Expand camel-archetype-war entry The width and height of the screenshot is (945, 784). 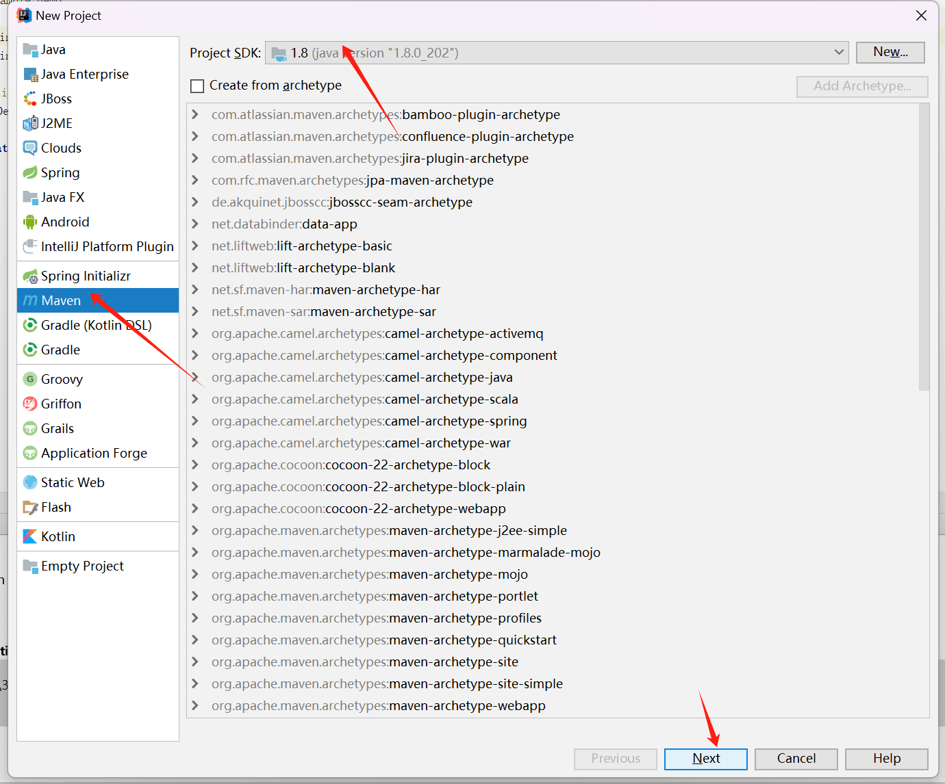pos(195,443)
